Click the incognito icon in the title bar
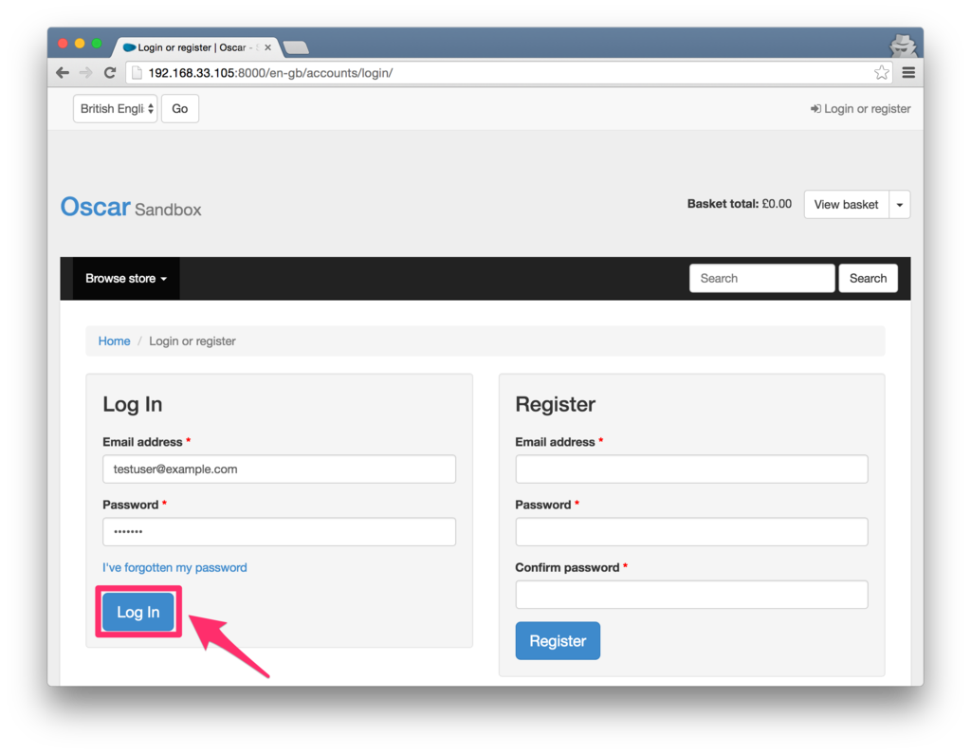The image size is (971, 754). click(x=903, y=46)
